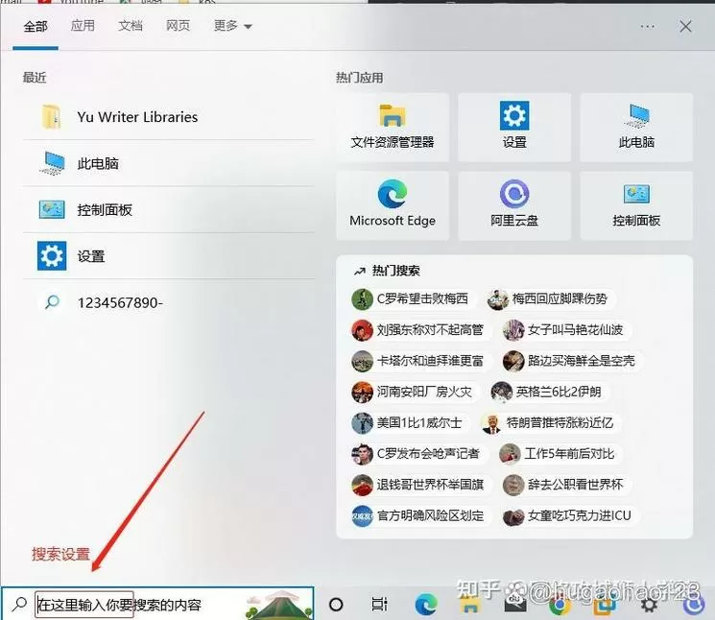715x620 pixels.
Task: Open Settings gear on the taskbar
Action: (649, 605)
